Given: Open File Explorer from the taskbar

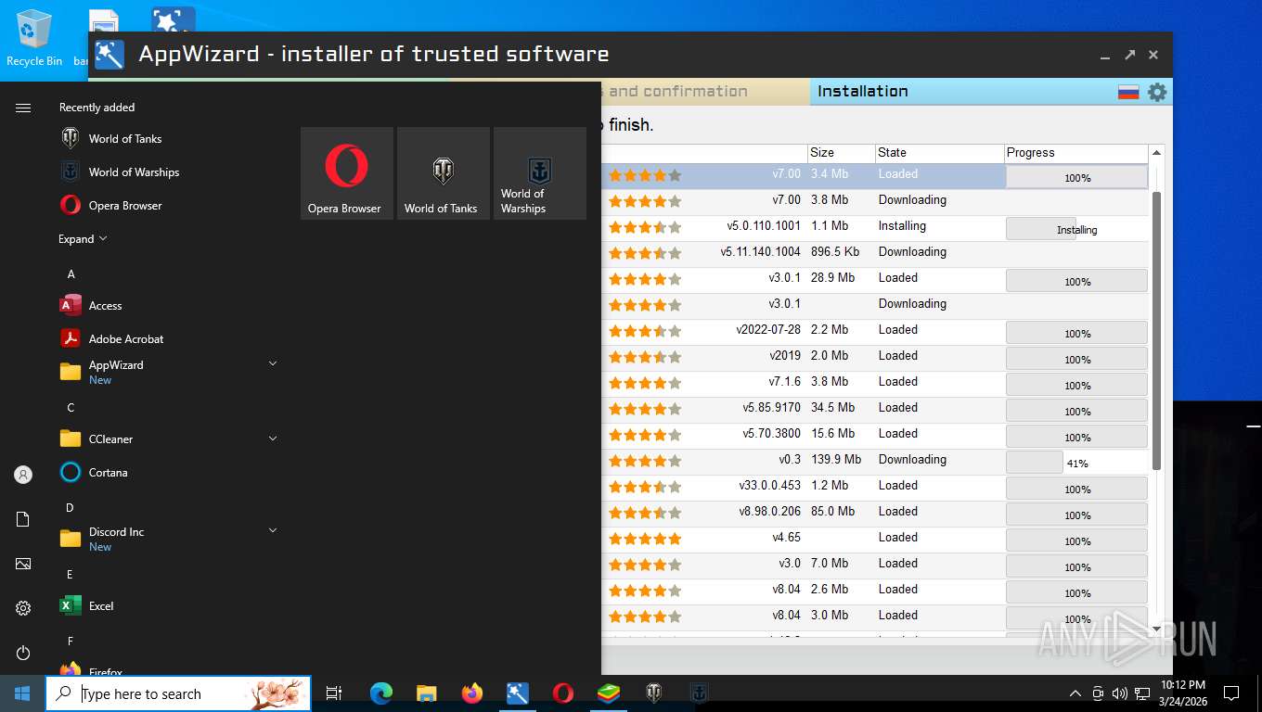Looking at the screenshot, I should pyautogui.click(x=426, y=693).
